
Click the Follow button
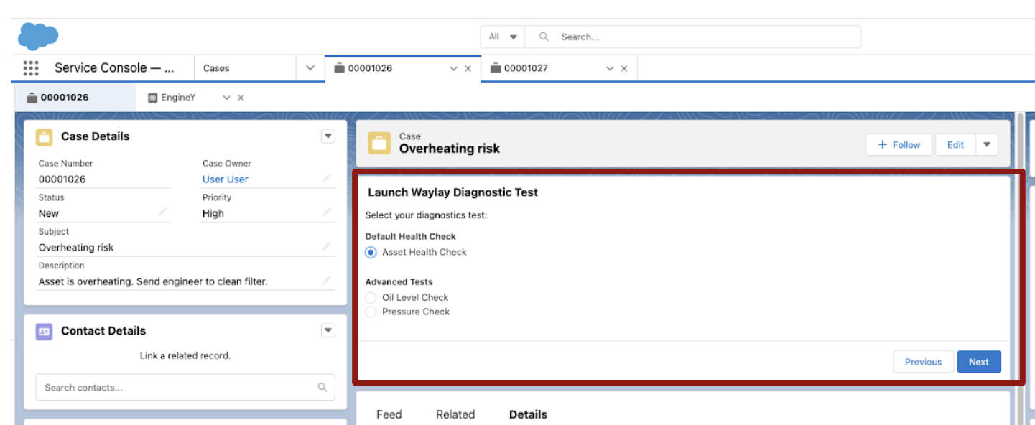[899, 144]
